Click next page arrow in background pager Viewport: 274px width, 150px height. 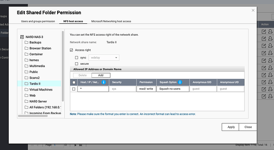[x=75, y=145]
